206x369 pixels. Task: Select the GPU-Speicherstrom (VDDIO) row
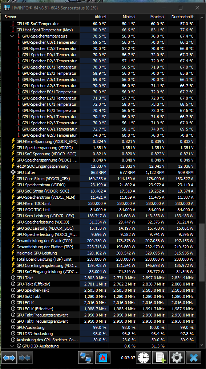click(99, 185)
